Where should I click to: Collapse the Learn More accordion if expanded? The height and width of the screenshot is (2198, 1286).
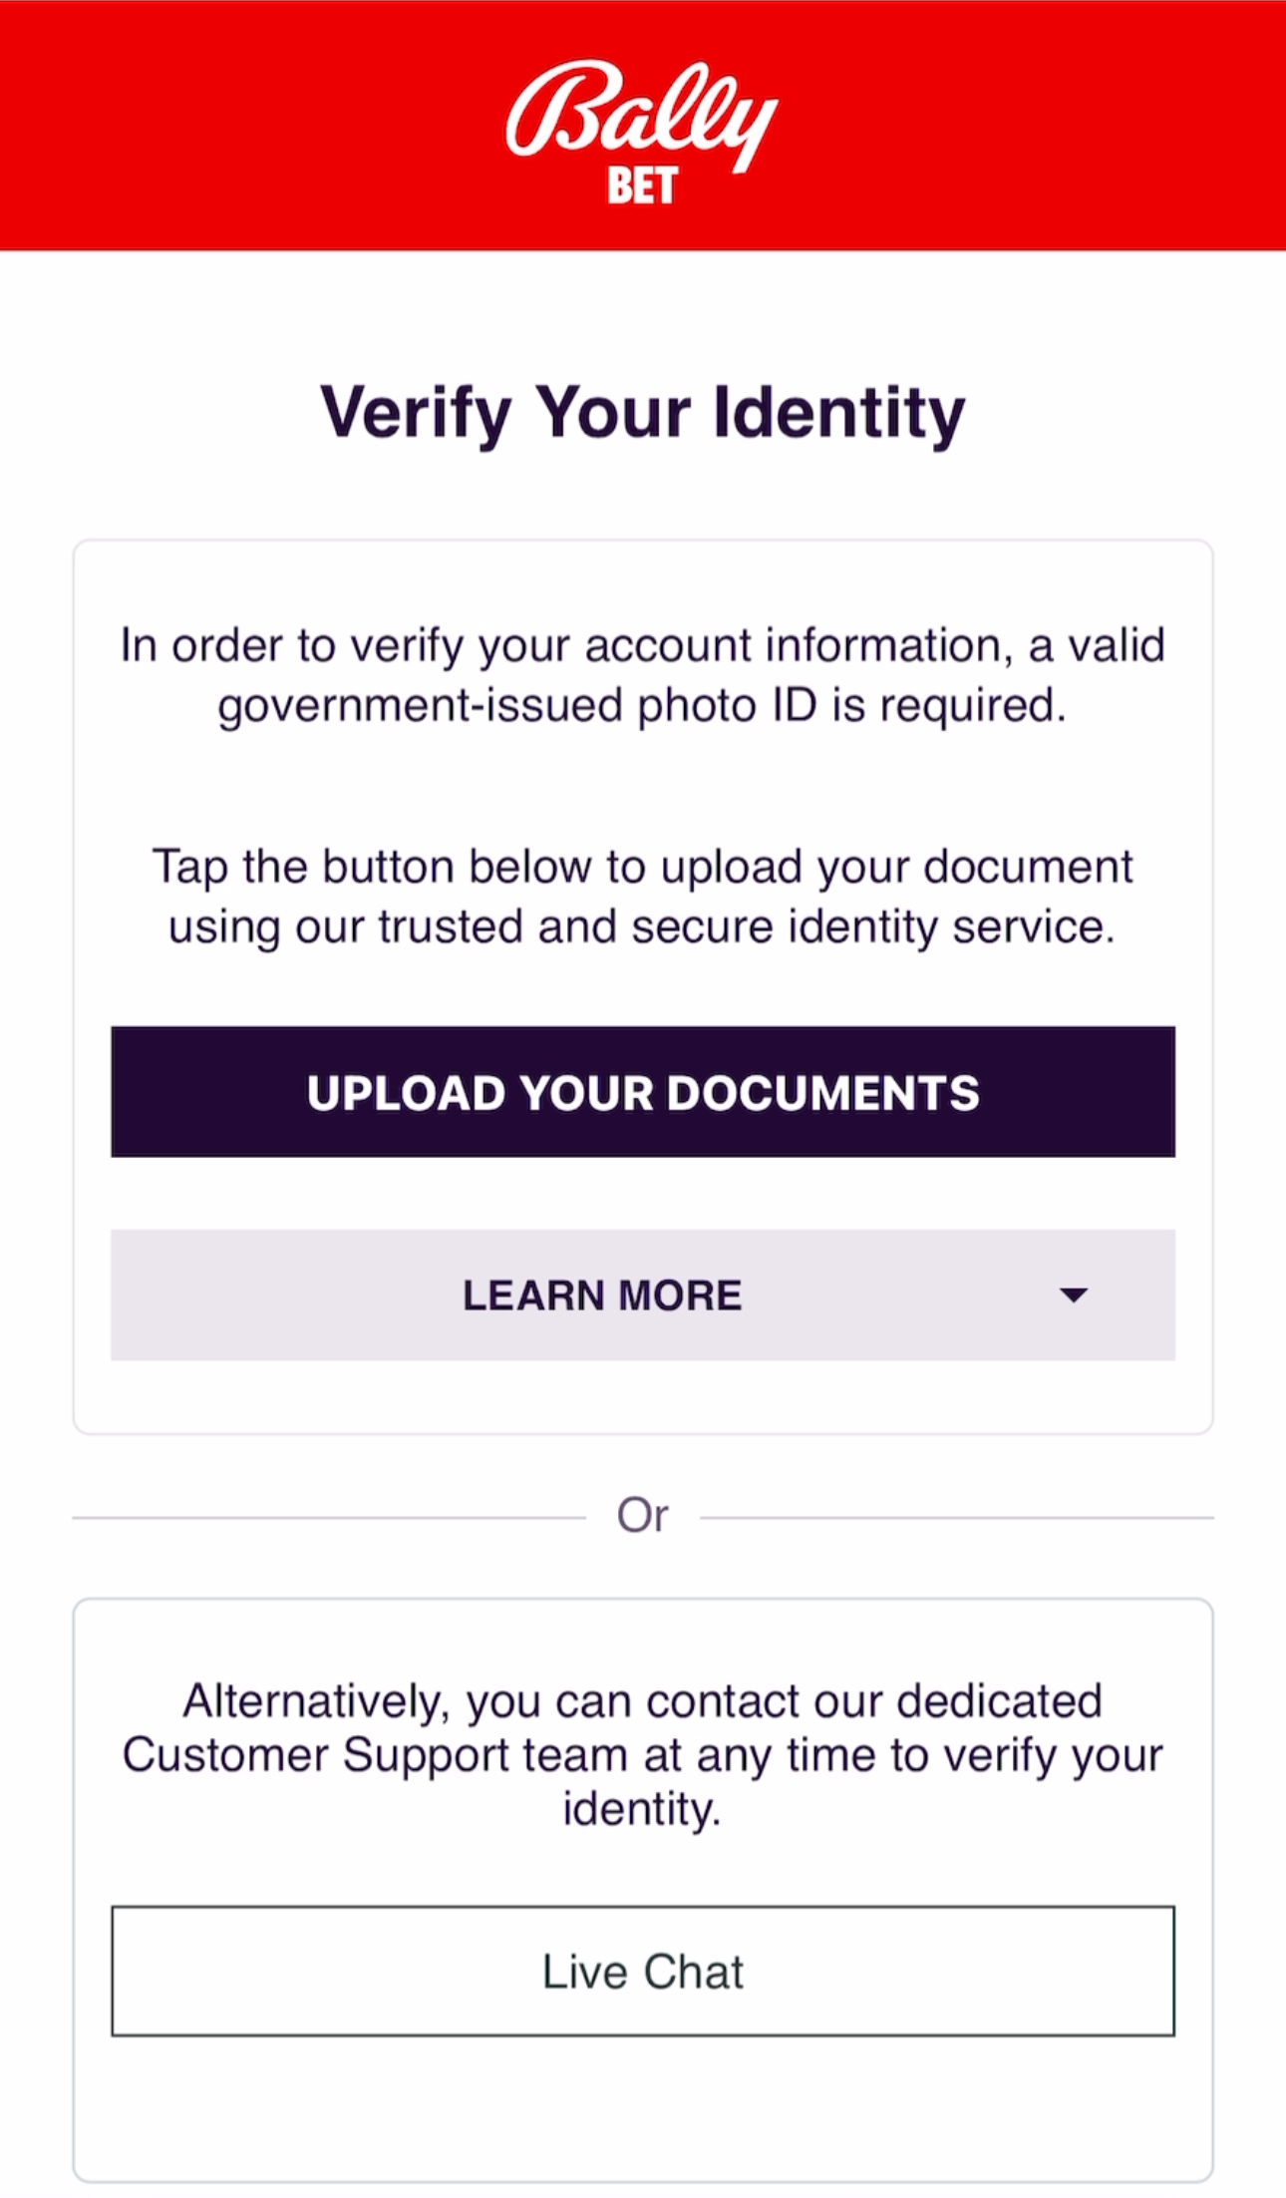tap(643, 1294)
